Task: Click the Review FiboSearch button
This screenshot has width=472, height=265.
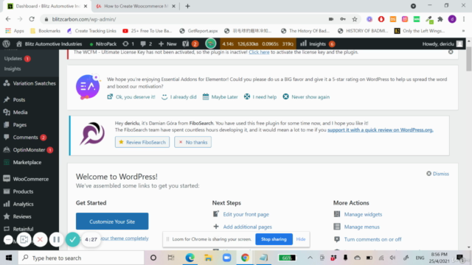Action: click(142, 142)
